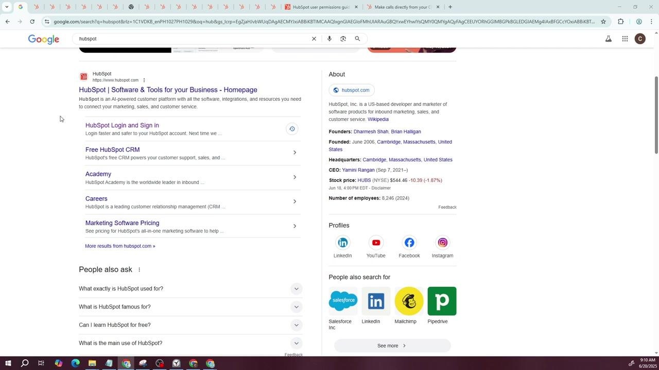This screenshot has height=370, width=659.
Task: Submit the search with the magnifier icon
Action: coord(357,39)
